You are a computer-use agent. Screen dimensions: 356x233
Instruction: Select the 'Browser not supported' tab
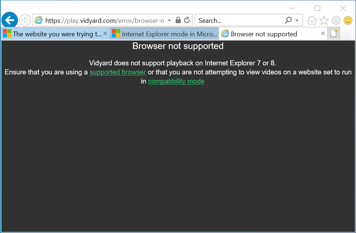[264, 34]
